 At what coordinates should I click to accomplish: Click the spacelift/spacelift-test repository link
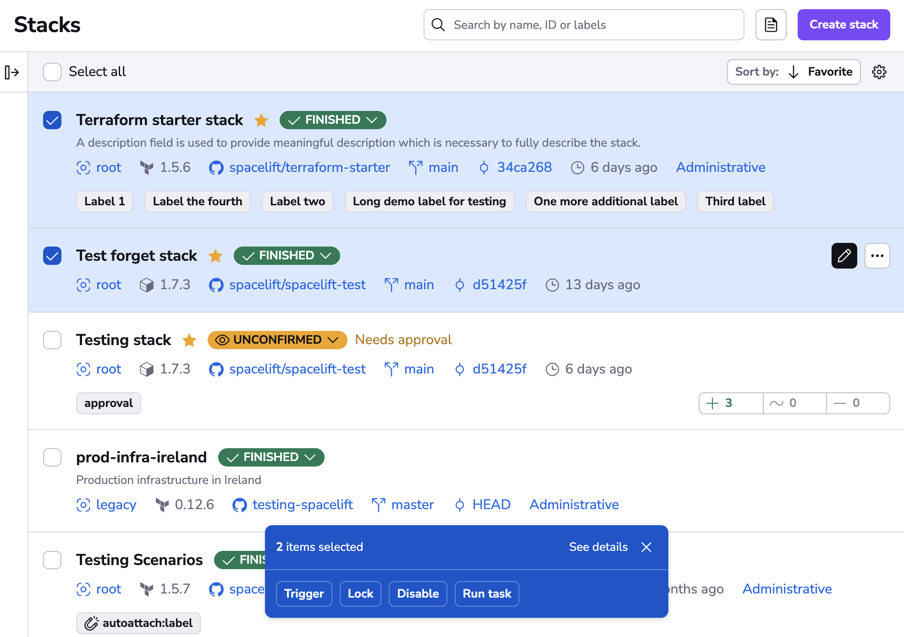297,285
